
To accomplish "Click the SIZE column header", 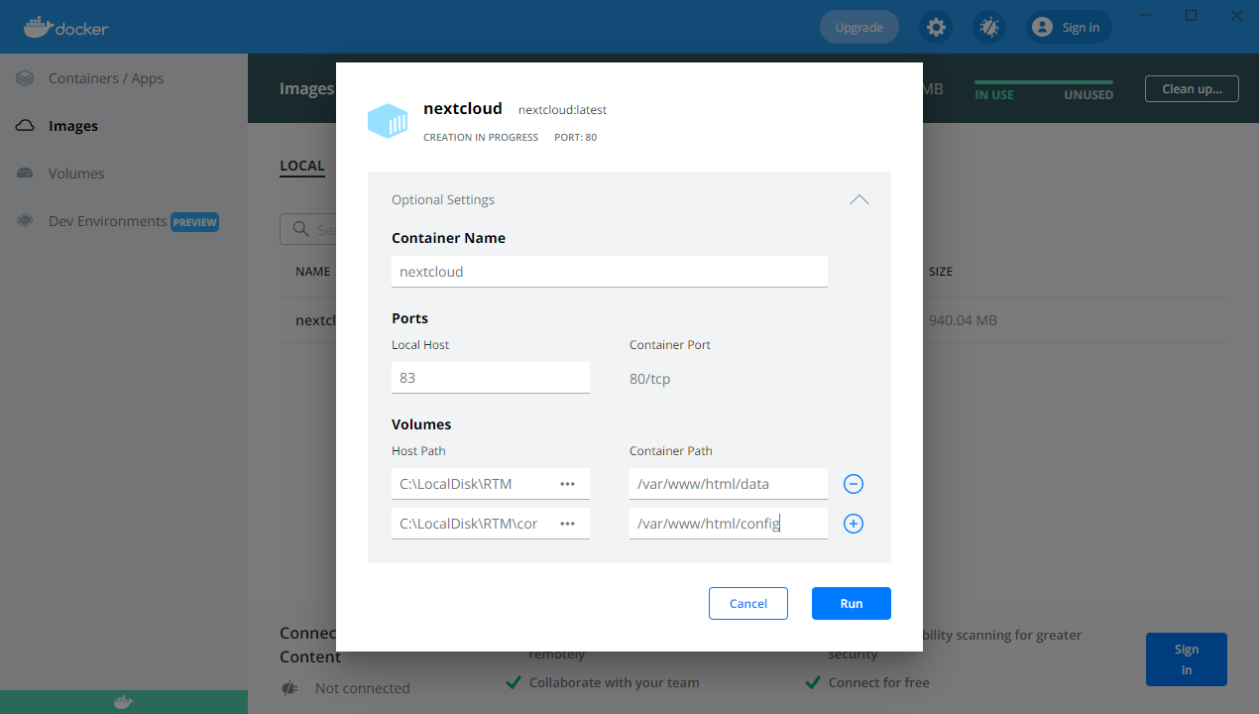I will point(941,271).
